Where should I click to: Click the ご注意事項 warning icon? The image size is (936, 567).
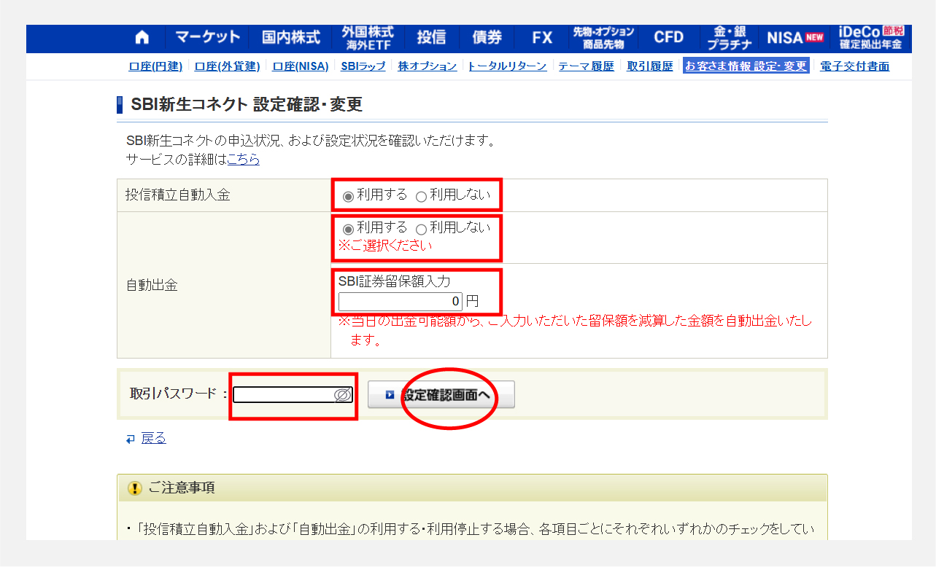(x=135, y=488)
